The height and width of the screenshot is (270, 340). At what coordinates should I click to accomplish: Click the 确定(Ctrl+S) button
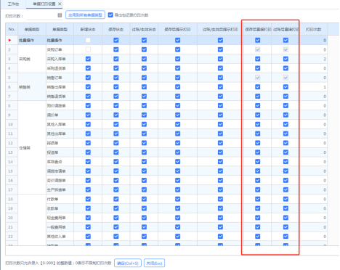[128, 263]
